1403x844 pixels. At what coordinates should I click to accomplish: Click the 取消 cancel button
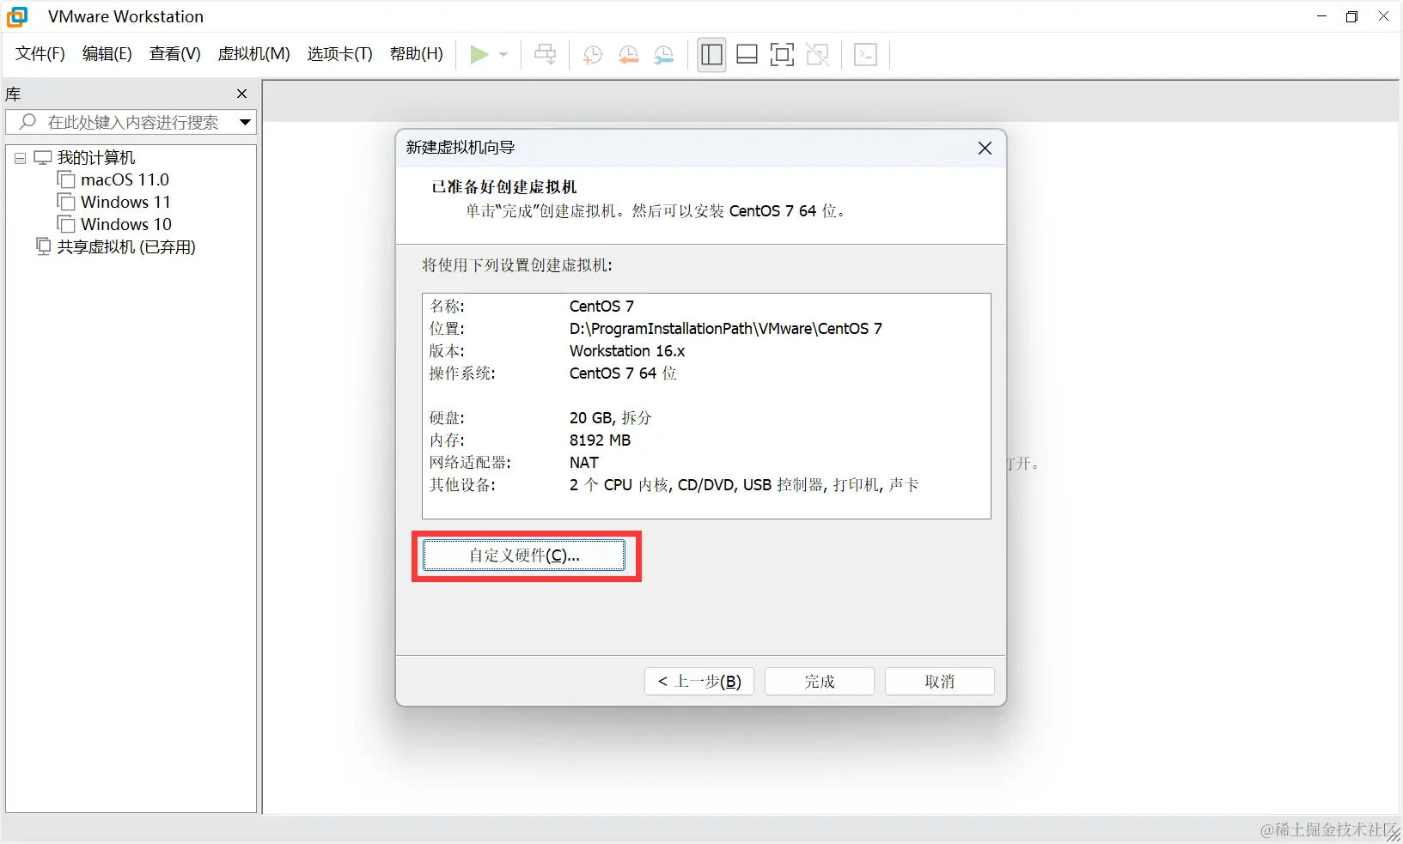click(940, 682)
